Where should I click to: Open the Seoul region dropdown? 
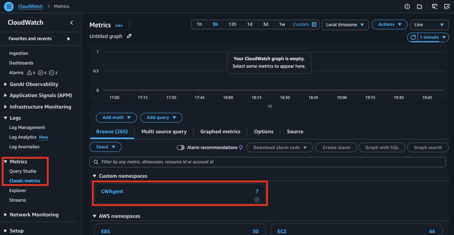106,147
